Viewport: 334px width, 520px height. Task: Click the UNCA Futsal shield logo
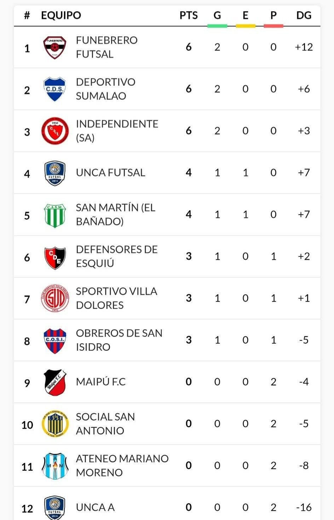pyautogui.click(x=55, y=173)
